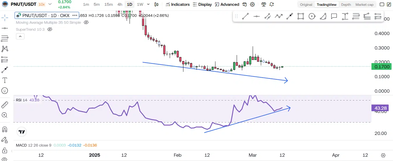Switch to the Market cap tab
Viewport: 393px width, 161px height.
pyautogui.click(x=364, y=5)
